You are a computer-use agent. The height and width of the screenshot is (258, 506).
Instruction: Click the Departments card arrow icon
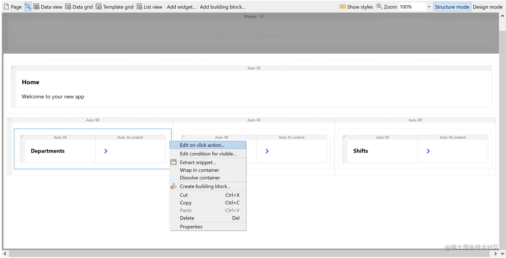(106, 151)
